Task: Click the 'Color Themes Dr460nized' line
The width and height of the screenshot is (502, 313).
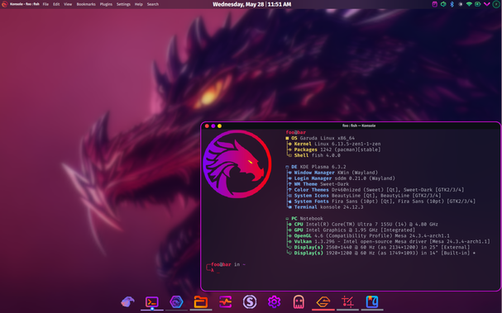Action: click(x=376, y=190)
